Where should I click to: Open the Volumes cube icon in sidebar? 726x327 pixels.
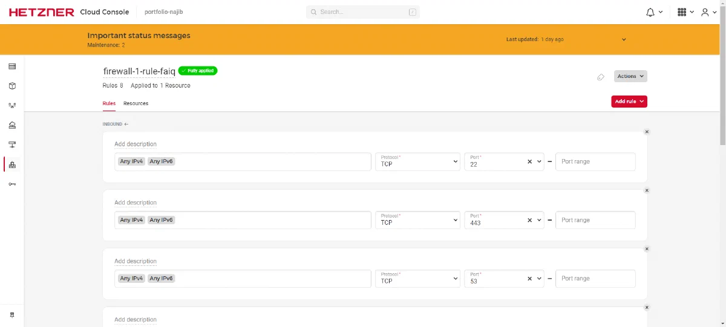click(x=12, y=86)
